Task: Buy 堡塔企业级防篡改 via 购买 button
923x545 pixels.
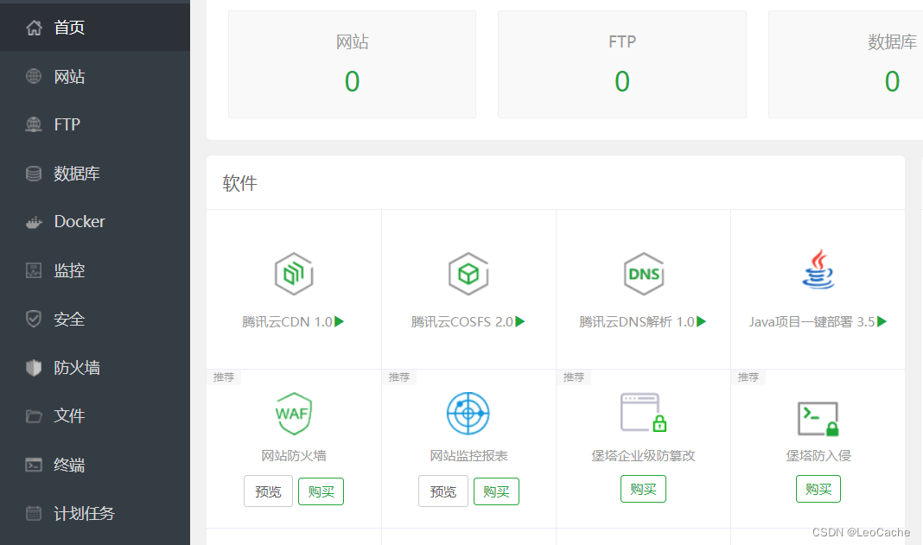Action: (x=643, y=489)
